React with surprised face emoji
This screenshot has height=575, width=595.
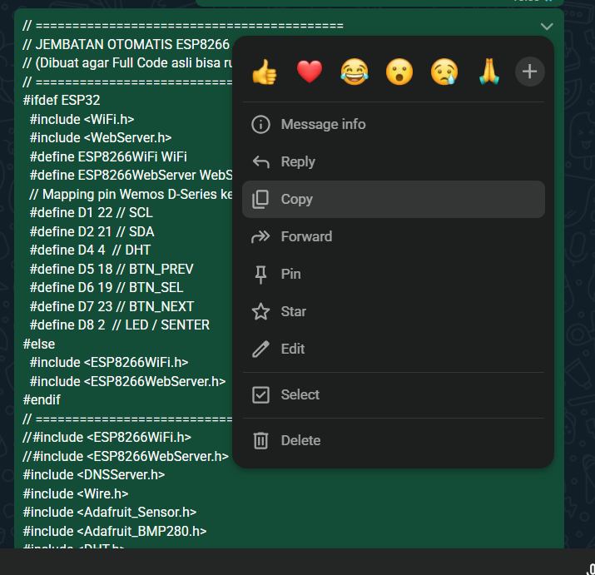[x=399, y=72]
